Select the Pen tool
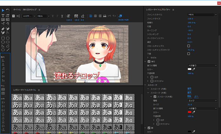The height and width of the screenshot is (134, 221). [3, 29]
